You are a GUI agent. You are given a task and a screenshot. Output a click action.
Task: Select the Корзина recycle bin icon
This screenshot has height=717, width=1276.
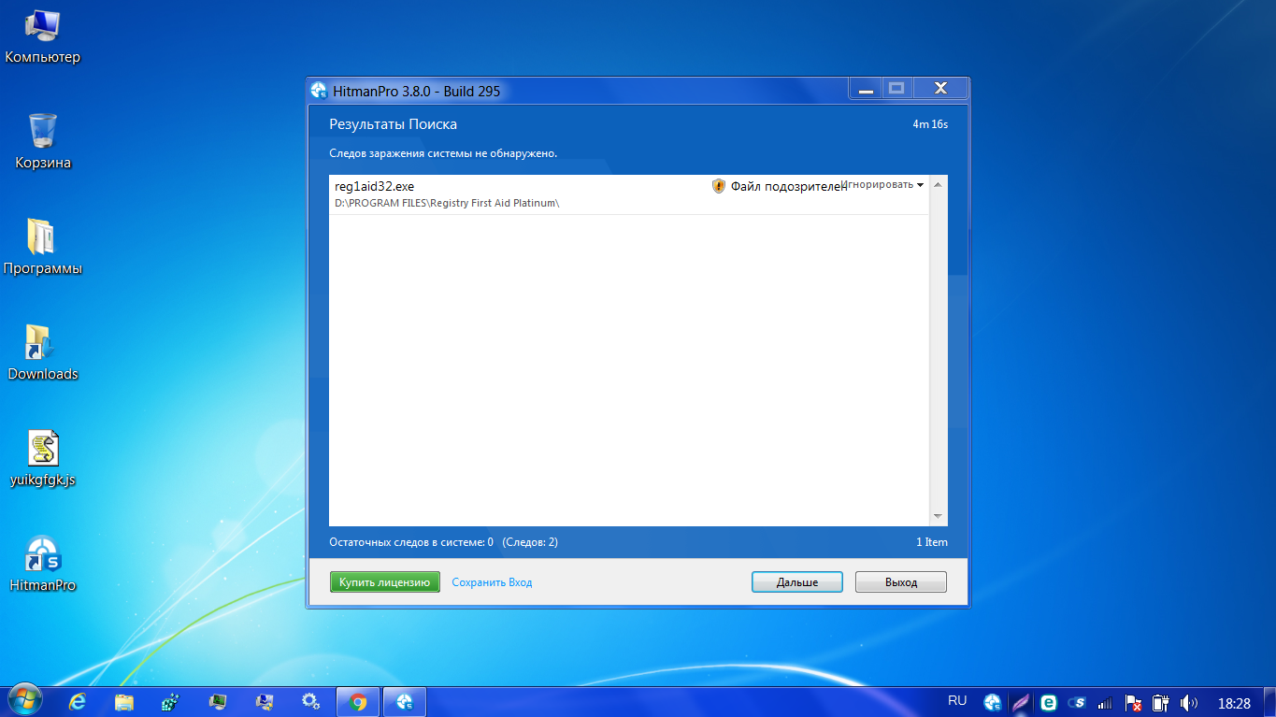coord(43,142)
